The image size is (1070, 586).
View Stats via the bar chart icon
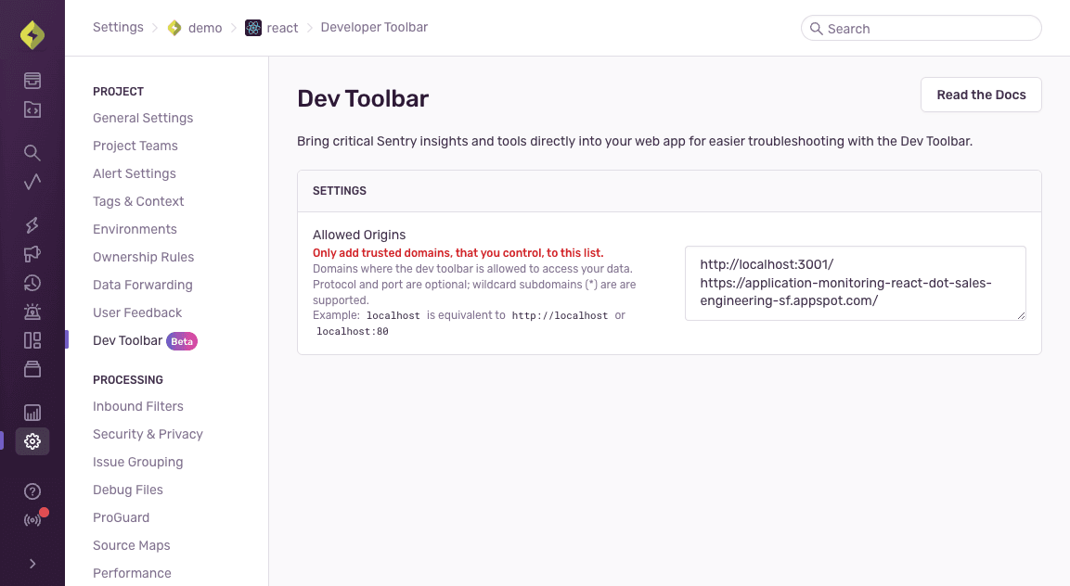[x=32, y=412]
